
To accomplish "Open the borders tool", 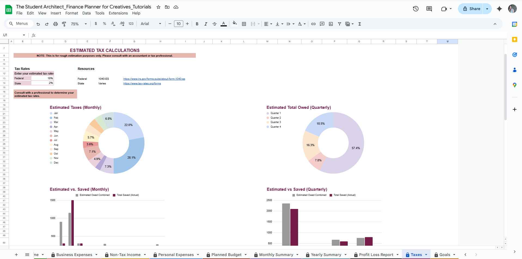I will [x=244, y=24].
